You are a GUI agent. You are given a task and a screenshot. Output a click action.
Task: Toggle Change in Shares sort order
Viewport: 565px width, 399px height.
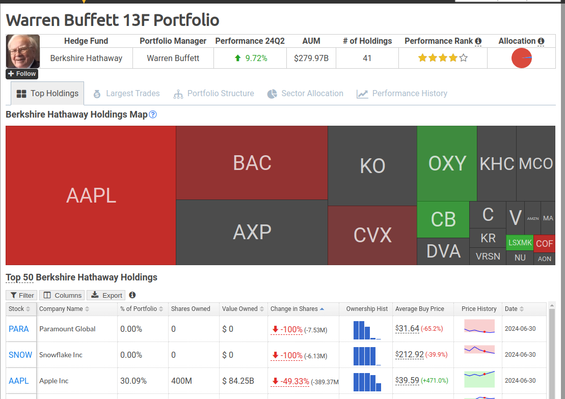(297, 309)
